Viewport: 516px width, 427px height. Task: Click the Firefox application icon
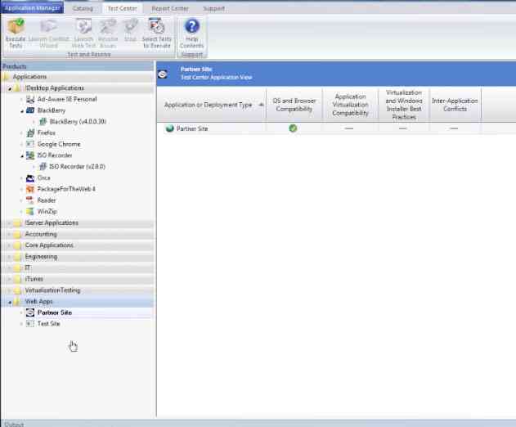point(30,133)
